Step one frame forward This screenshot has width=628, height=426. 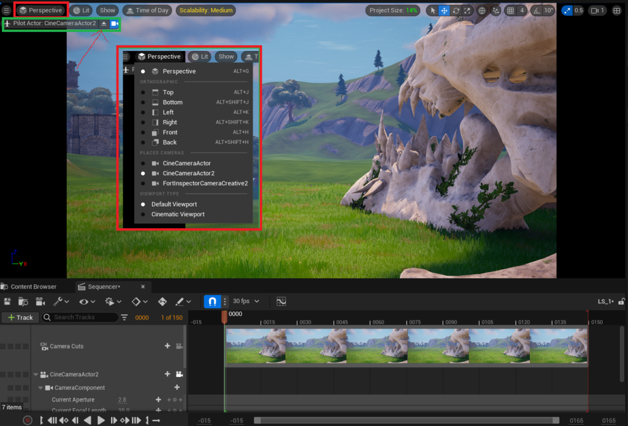[x=113, y=420]
